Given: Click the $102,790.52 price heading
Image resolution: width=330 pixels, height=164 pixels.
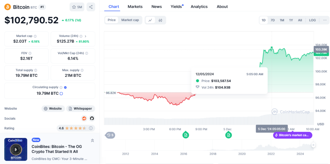Looking at the screenshot, I should pos(31,20).
